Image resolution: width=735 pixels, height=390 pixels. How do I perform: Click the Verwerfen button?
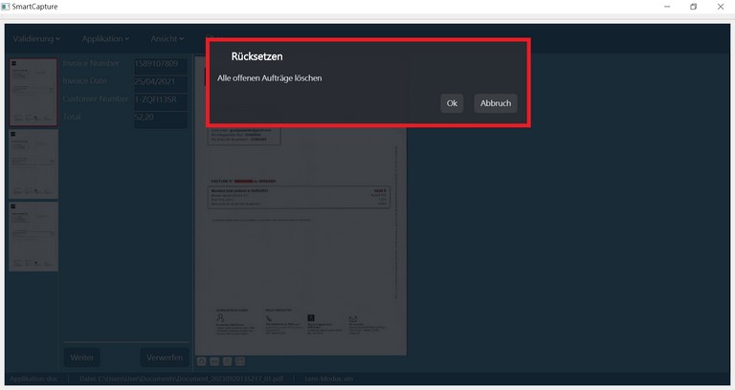[165, 357]
